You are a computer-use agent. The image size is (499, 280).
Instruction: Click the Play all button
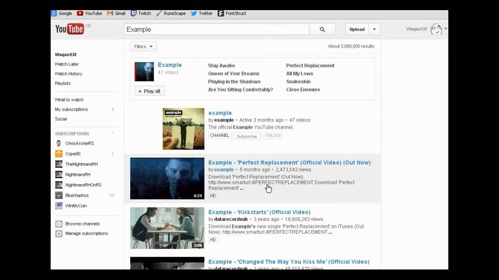pyautogui.click(x=150, y=91)
